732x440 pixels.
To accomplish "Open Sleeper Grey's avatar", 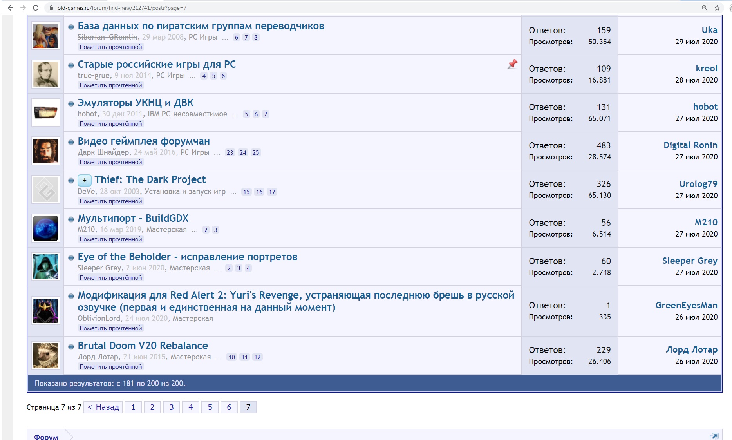I will point(46,266).
